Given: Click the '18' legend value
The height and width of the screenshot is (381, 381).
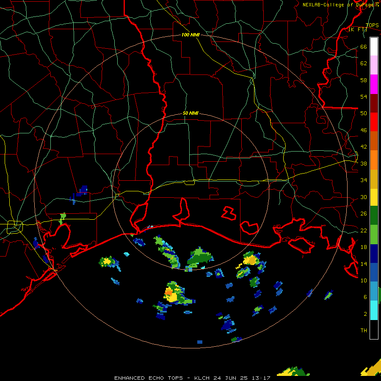Looking at the screenshot, I should (x=364, y=247).
